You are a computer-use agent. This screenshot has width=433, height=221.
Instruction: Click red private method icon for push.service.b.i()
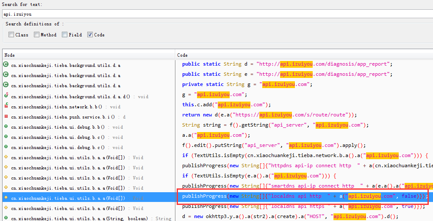click(6, 116)
